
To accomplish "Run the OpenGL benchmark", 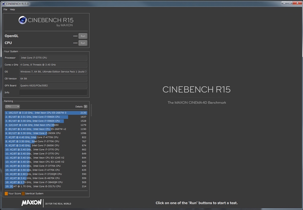I will [x=83, y=36].
